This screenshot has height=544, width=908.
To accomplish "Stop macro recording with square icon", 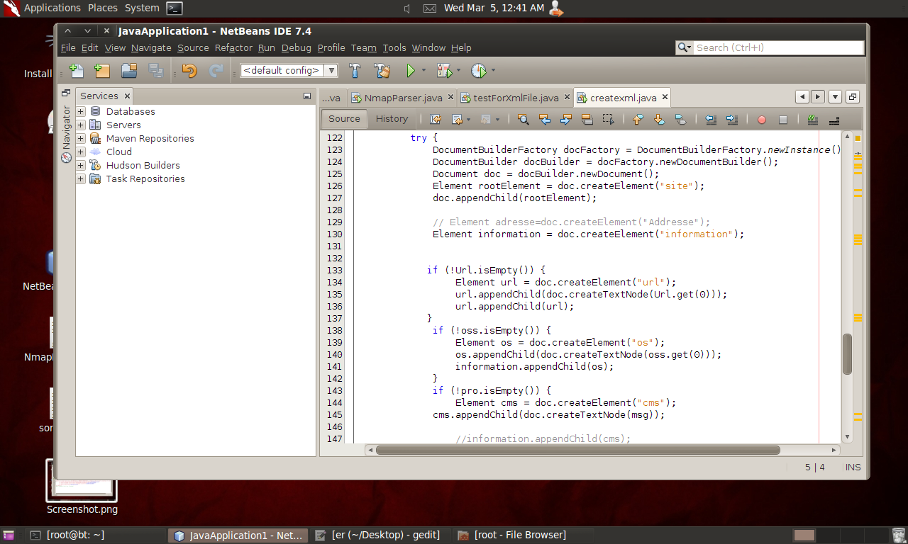I will point(783,120).
